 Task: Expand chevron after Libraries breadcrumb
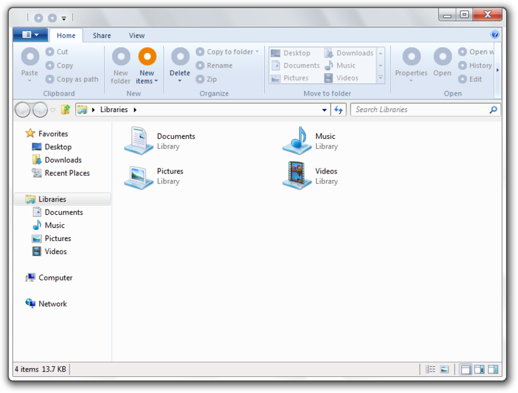point(135,109)
